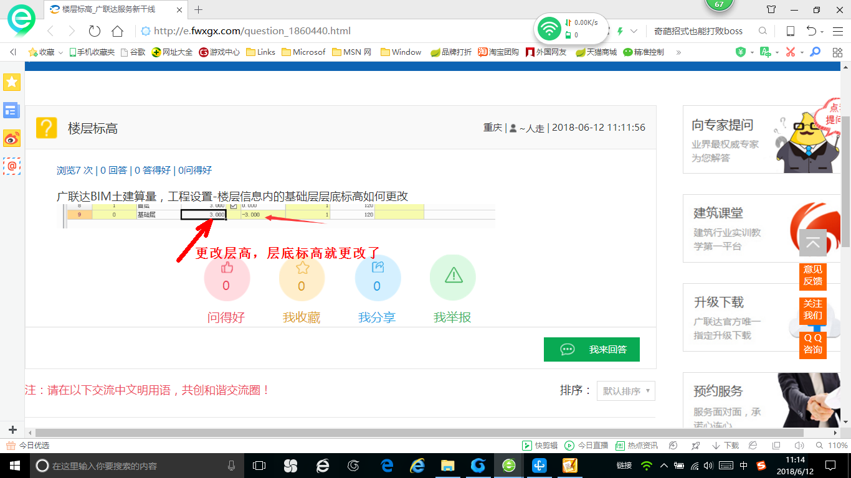Open the 淘宝团购 bookmark
851x478 pixels.
point(498,52)
